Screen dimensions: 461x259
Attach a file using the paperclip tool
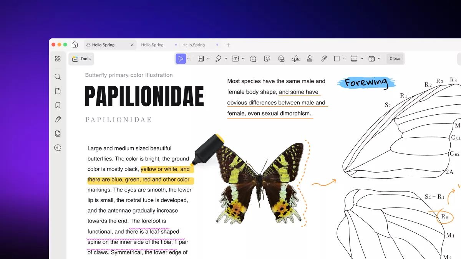[323, 58]
